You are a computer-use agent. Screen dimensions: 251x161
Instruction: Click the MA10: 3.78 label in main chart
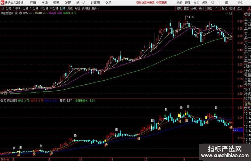42,13
